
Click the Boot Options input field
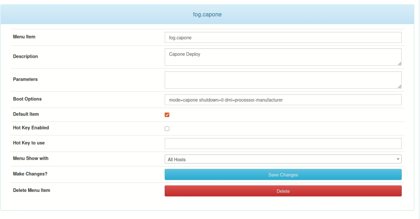[283, 100]
